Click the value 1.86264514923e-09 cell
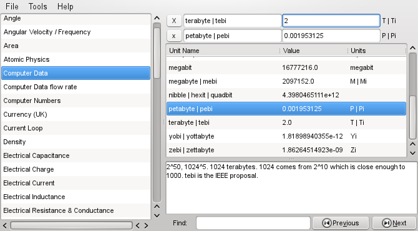The height and width of the screenshot is (231, 418). [x=313, y=150]
